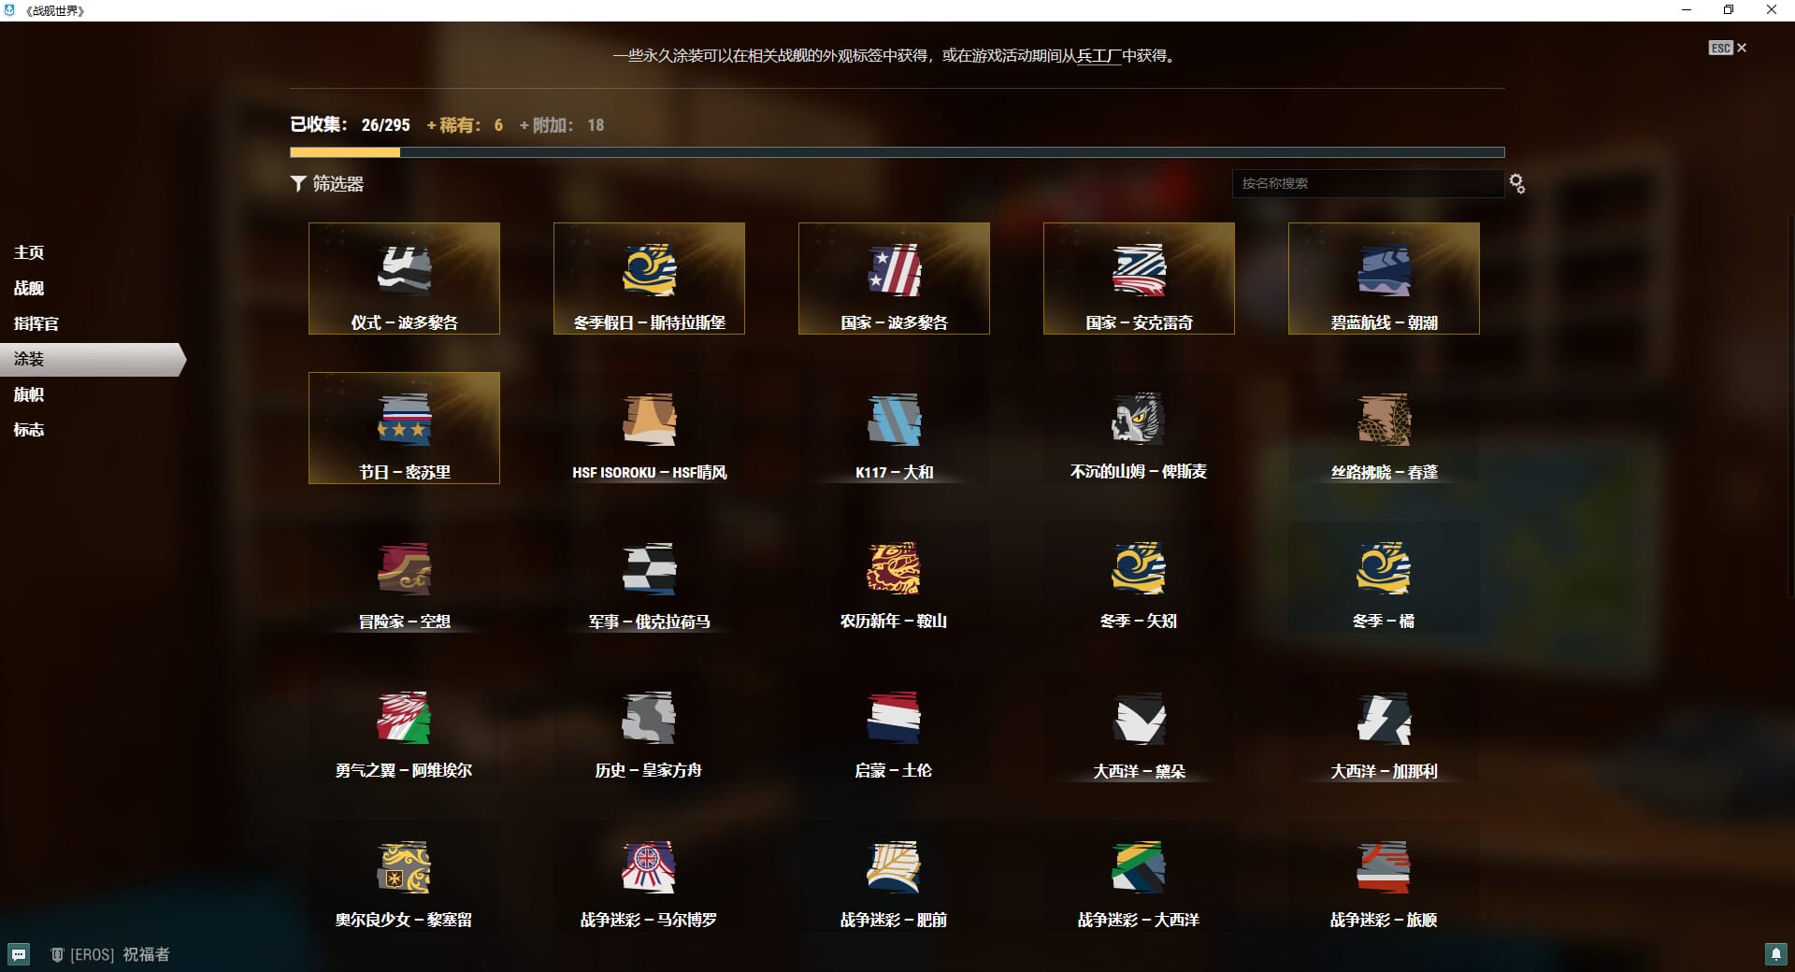The image size is (1795, 972).
Task: Go to the 旗帜 tab
Action: [29, 394]
